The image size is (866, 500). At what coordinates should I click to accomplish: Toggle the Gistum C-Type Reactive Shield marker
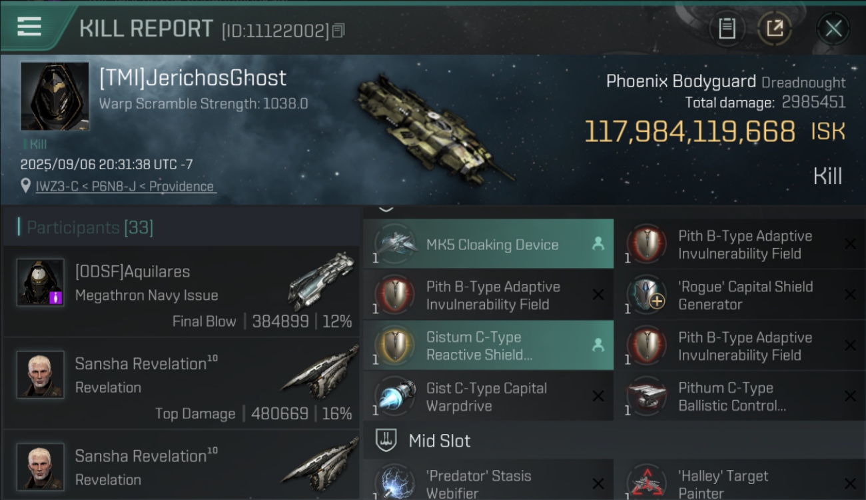(x=598, y=345)
